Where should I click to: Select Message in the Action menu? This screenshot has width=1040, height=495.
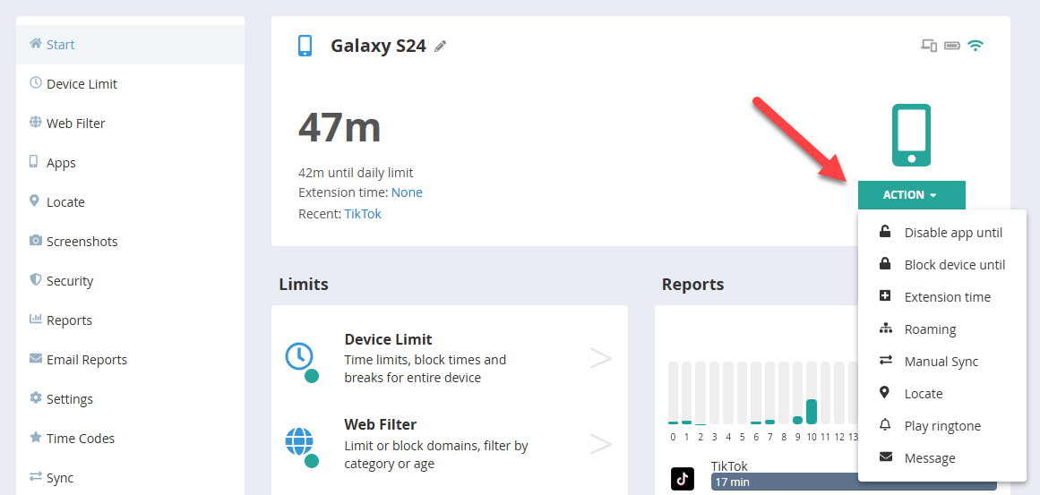click(941, 458)
